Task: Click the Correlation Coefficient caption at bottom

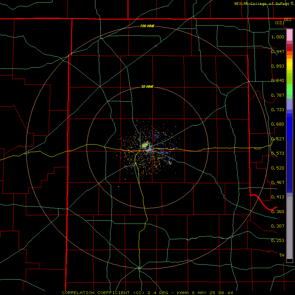Action: click(147, 293)
